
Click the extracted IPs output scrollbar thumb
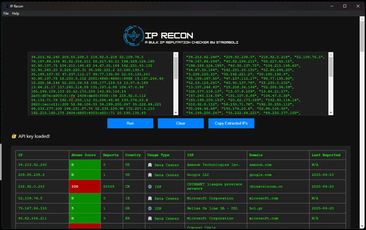[331, 66]
